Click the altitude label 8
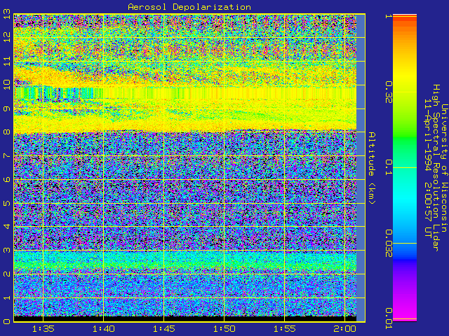The height and width of the screenshot is (336, 449). pos(7,132)
